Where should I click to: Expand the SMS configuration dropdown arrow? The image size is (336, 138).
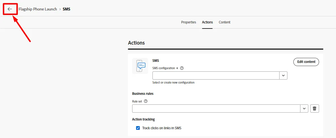click(x=283, y=75)
